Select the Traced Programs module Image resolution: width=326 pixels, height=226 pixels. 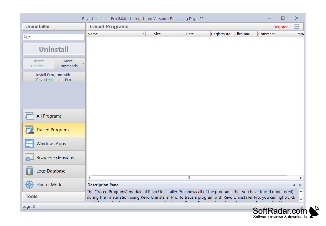click(54, 130)
